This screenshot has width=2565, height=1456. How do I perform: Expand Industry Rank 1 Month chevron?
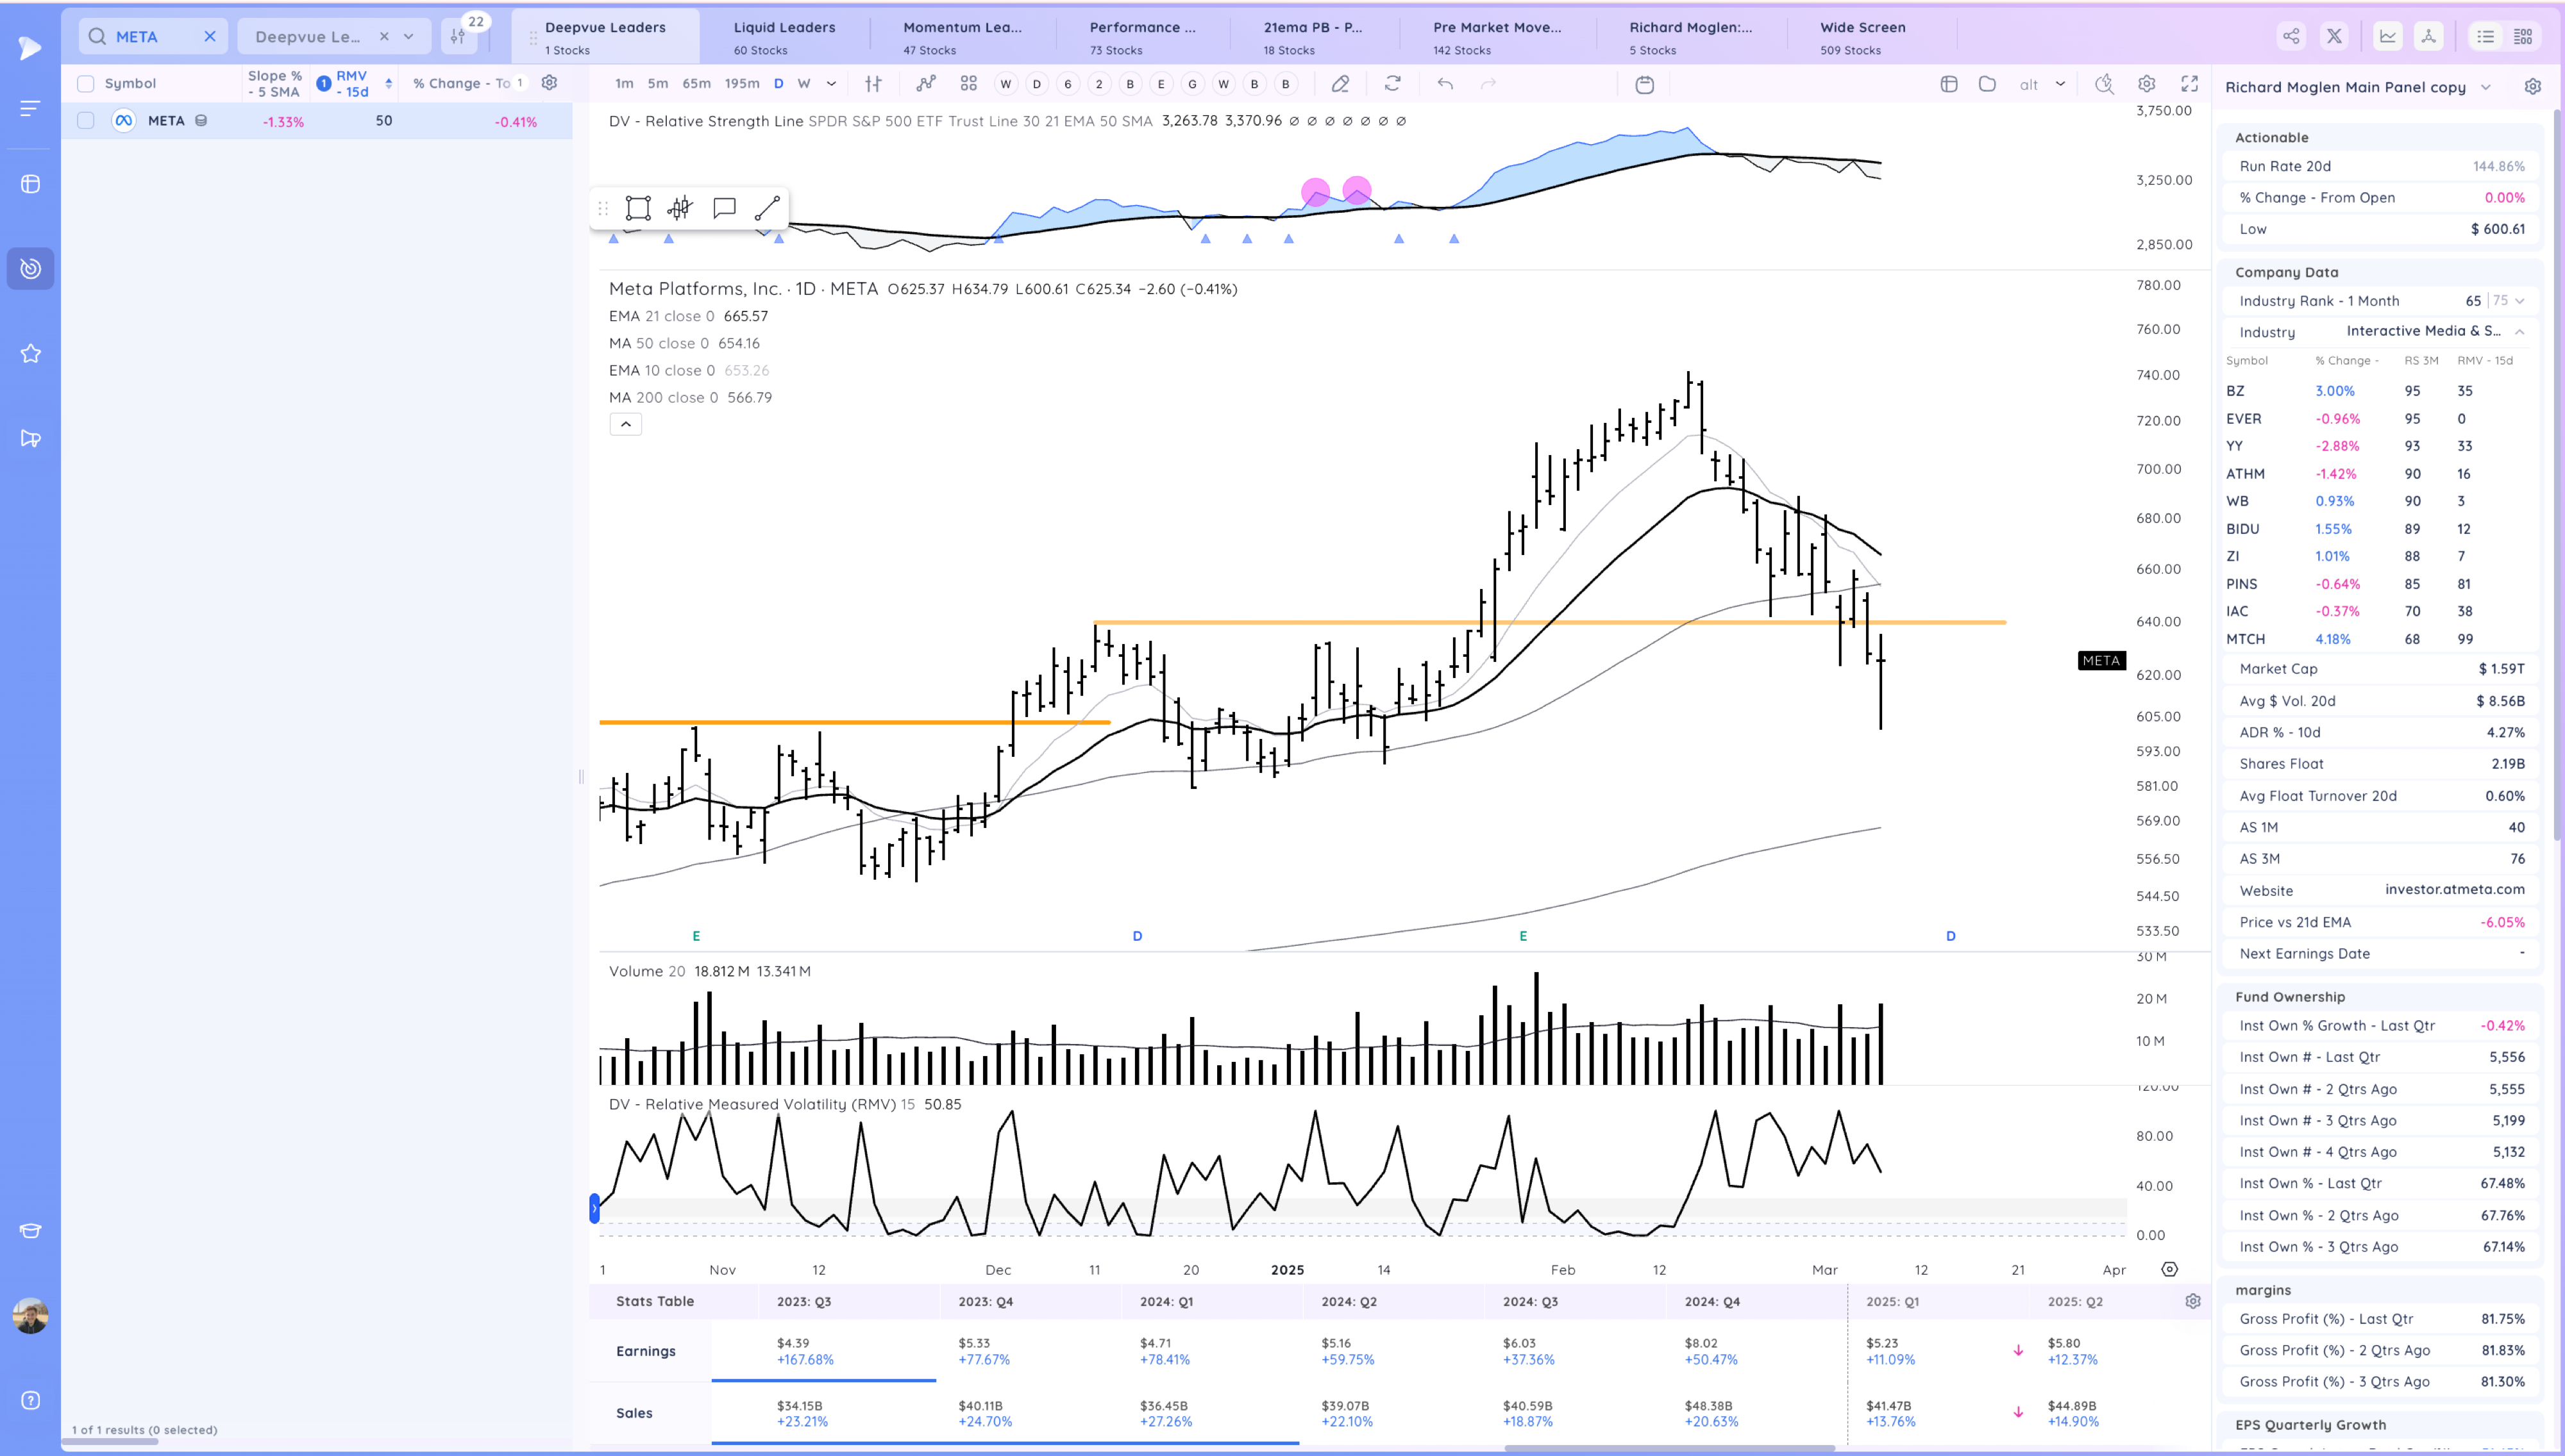tap(2519, 301)
